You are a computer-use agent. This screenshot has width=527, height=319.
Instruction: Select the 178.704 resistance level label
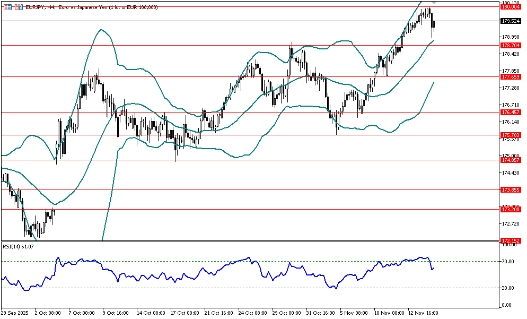coord(510,46)
